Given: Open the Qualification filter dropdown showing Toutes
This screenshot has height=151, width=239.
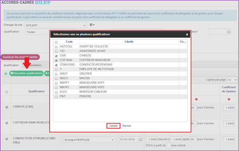Looking at the screenshot, I should coord(38,32).
